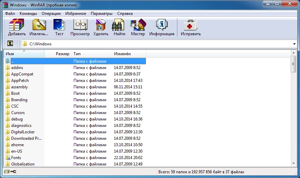Go up one folder level button
Viewport: 300px width, 178px height.
coord(10,44)
